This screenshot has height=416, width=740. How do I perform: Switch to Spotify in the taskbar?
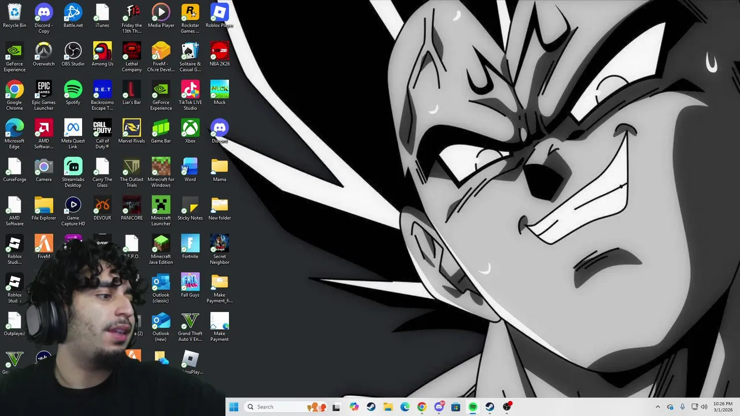pyautogui.click(x=473, y=407)
